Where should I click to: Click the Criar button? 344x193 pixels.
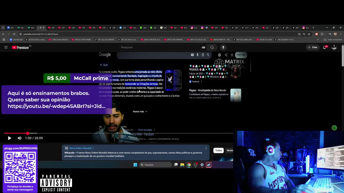tap(313, 47)
